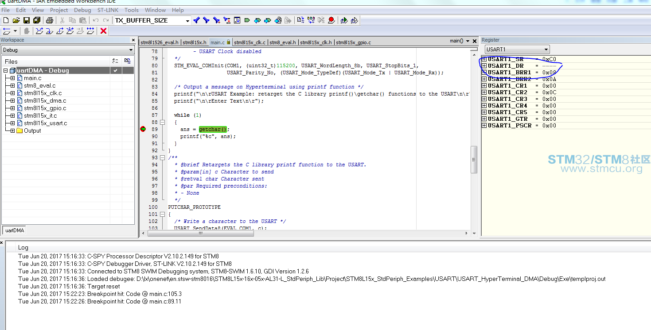Click the Cut scissors icon

(x=62, y=20)
